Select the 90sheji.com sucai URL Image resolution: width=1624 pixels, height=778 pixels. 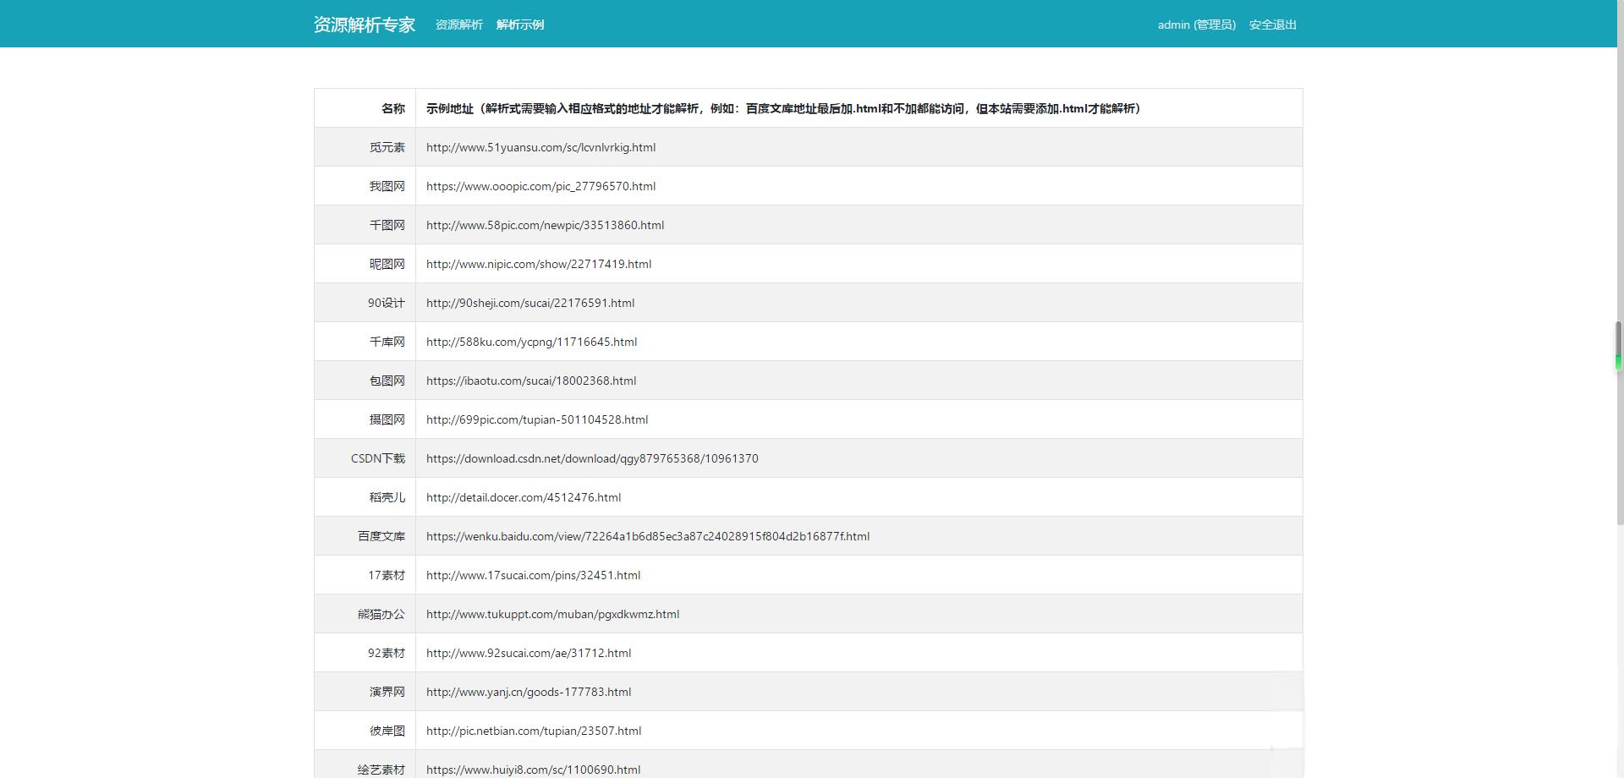point(530,303)
